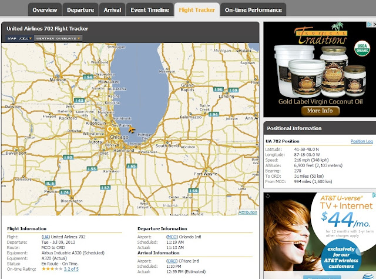Viewport: 376px width, 279px height.
Task: Click the speed value 216 mph
Action: pyautogui.click(x=311, y=160)
